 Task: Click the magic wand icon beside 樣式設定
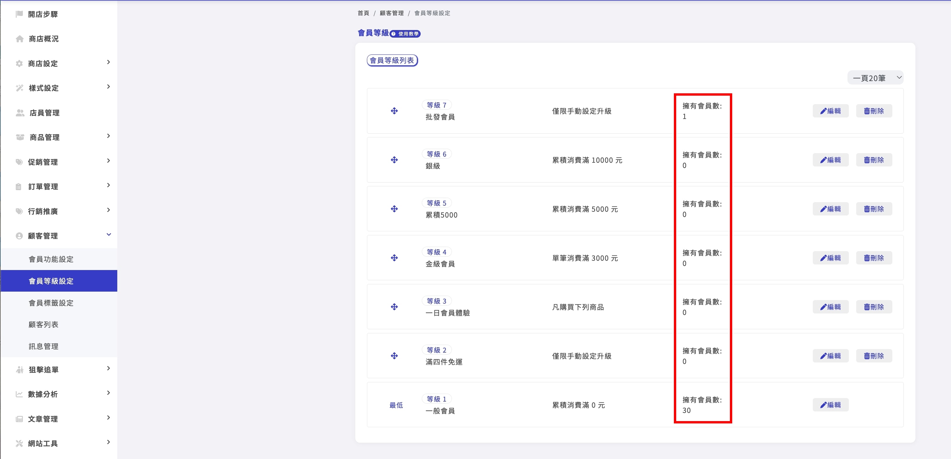point(20,88)
